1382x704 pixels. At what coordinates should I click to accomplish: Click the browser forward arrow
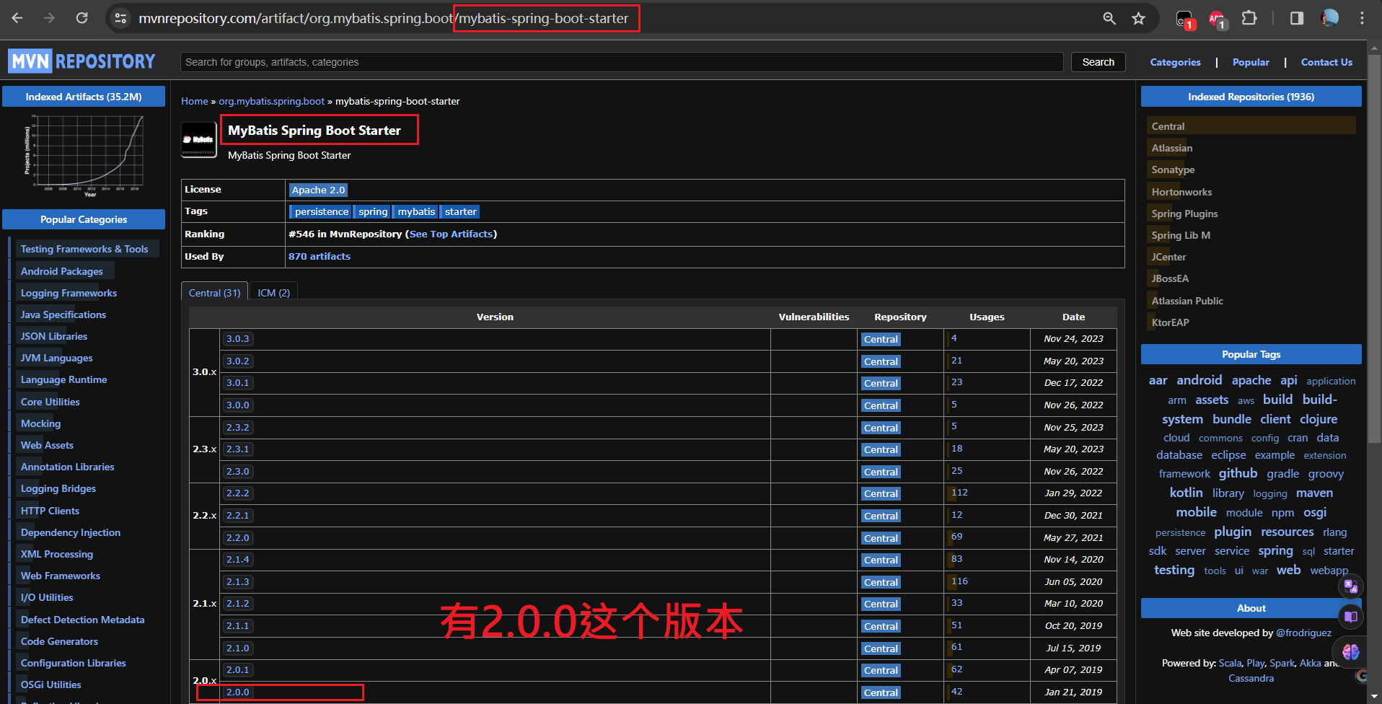[49, 18]
